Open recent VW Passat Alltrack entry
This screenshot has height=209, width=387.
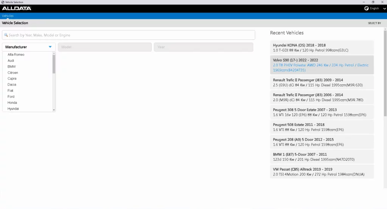pyautogui.click(x=322, y=172)
